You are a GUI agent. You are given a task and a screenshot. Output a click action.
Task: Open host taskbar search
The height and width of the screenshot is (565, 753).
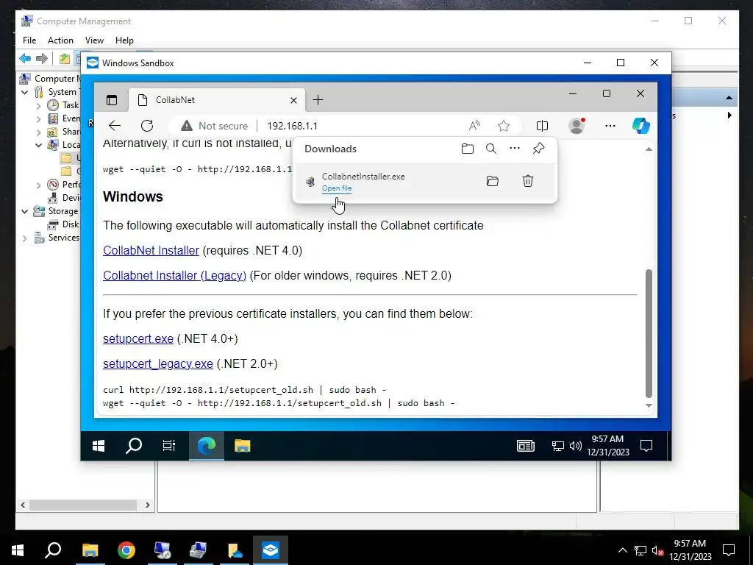(53, 550)
